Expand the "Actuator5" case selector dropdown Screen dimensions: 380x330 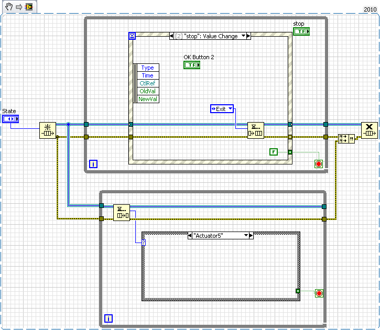244,236
